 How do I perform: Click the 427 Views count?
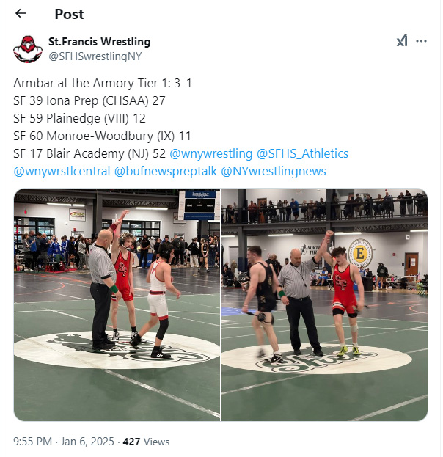click(146, 442)
